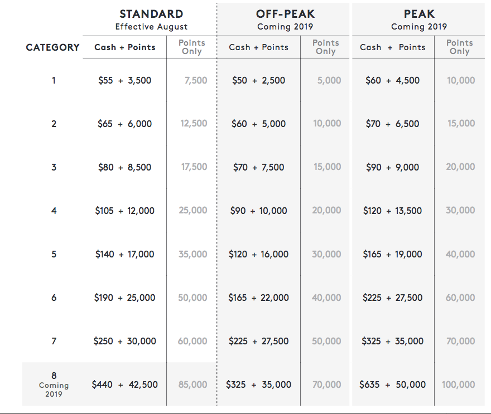Click the PEAK column heading
This screenshot has width=491, height=414.
click(419, 14)
